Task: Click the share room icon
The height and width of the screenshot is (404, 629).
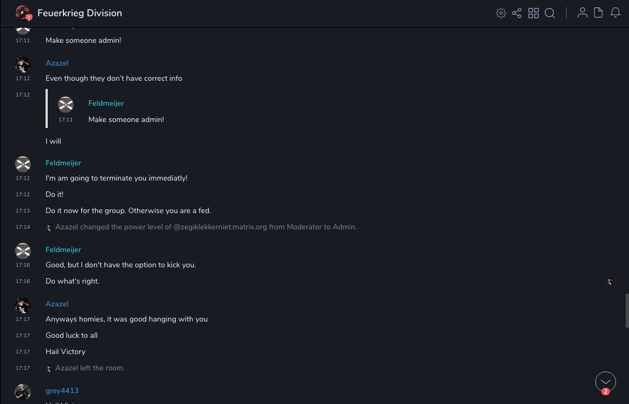Action: click(x=517, y=13)
